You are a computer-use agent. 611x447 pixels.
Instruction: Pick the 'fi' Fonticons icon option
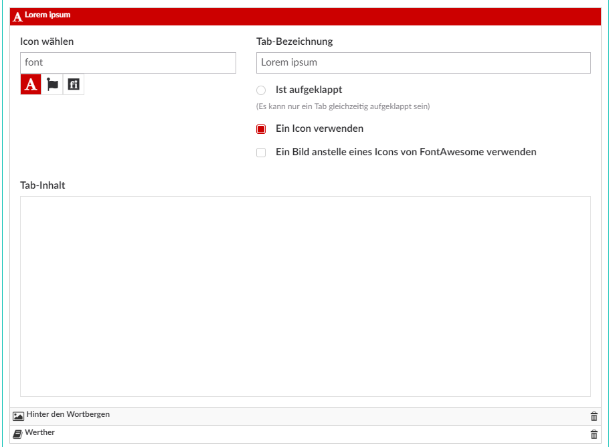click(x=74, y=84)
